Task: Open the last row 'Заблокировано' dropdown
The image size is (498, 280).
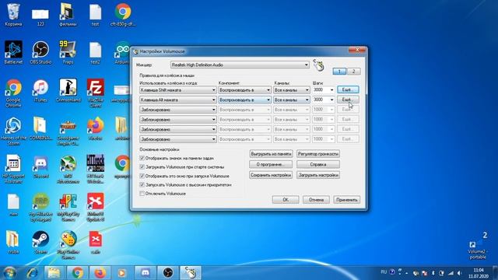Action: point(178,139)
